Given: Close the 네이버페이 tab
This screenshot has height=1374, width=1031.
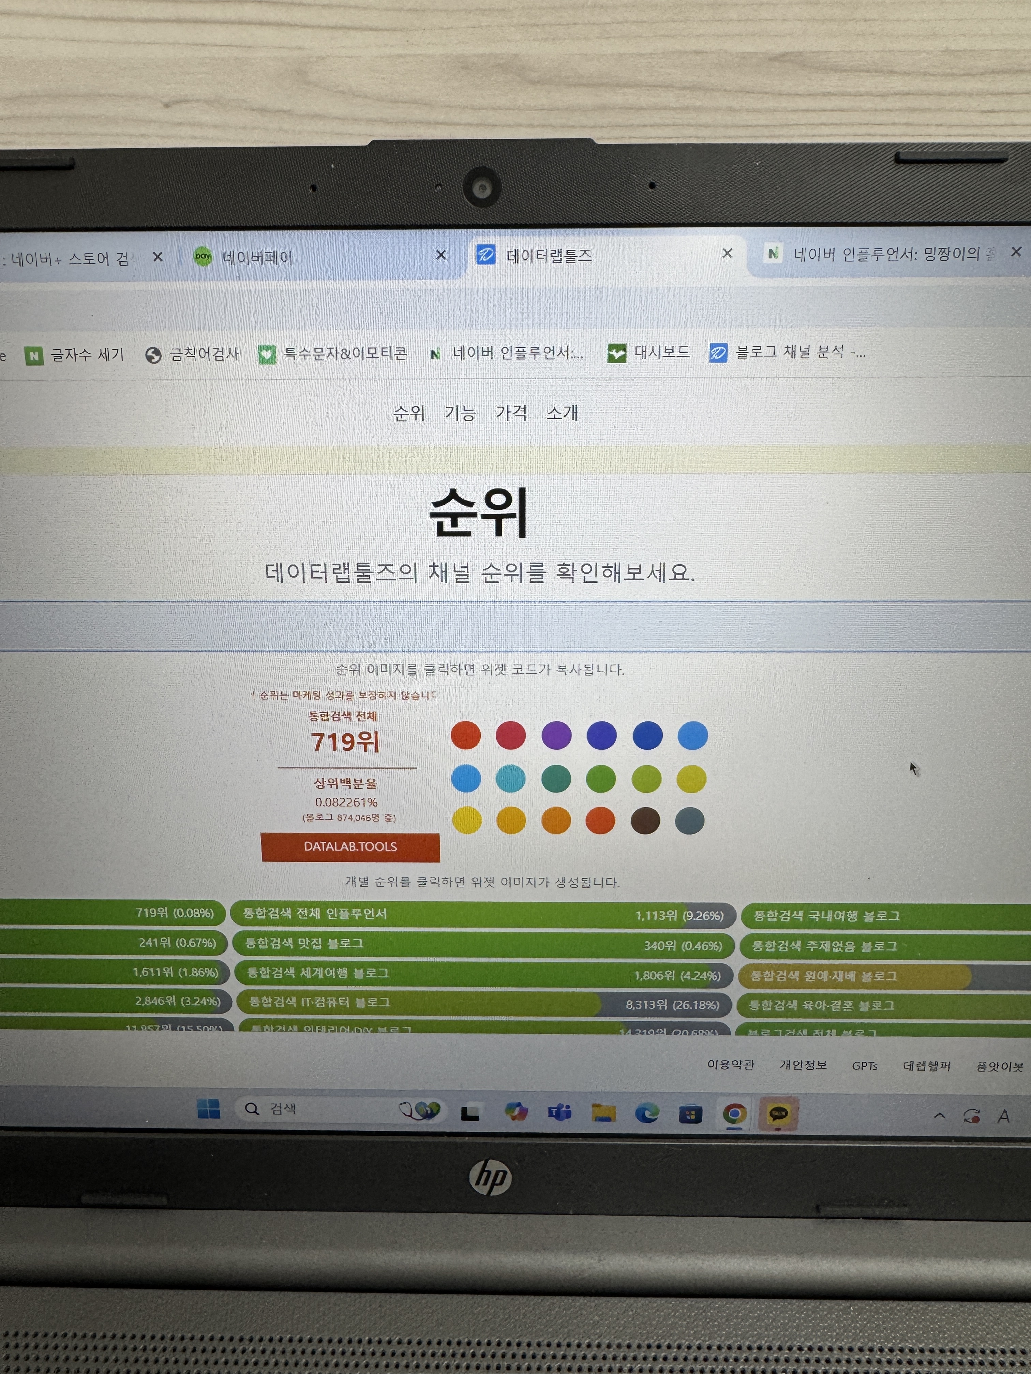Looking at the screenshot, I should click(440, 255).
